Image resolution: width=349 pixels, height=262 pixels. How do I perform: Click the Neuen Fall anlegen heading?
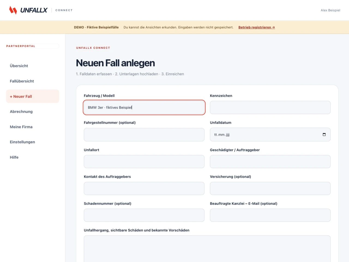[115, 63]
